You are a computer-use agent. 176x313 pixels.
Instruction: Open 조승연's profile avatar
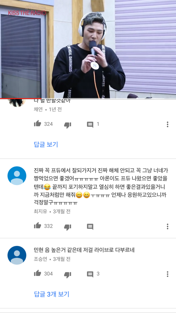click(x=17, y=255)
